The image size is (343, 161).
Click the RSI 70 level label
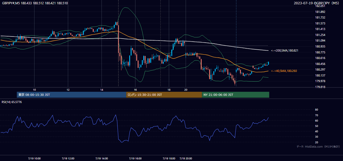click(316, 115)
